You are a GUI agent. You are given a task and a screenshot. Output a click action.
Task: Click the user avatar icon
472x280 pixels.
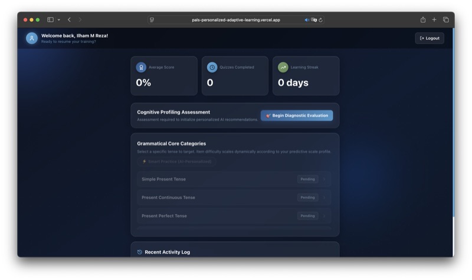click(x=32, y=38)
